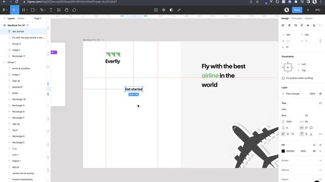Remove the 000000 fill with minus
This screenshot has height=182, width=325.
[x=320, y=151]
